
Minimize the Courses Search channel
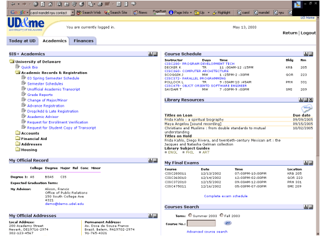310,207
